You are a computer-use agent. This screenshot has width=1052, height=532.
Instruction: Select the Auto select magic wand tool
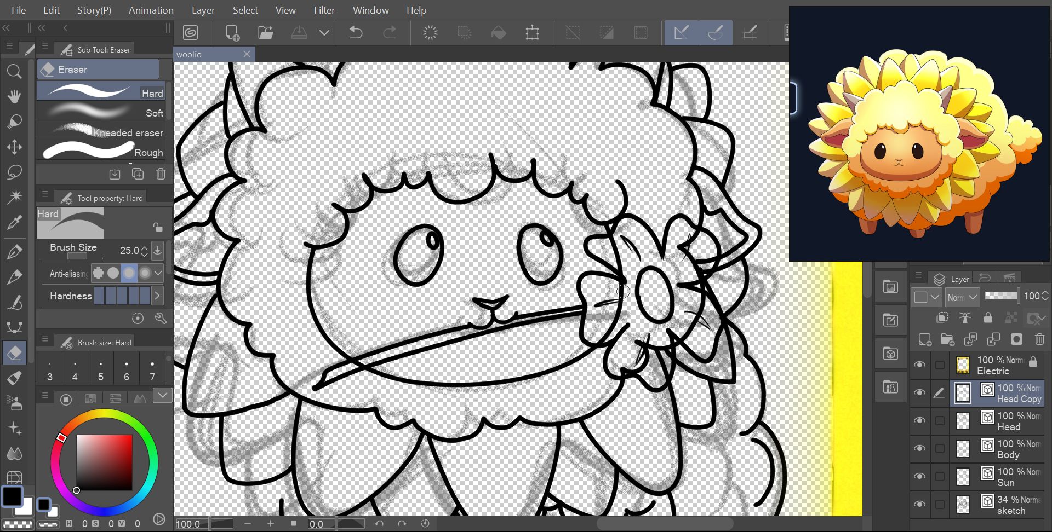[14, 197]
